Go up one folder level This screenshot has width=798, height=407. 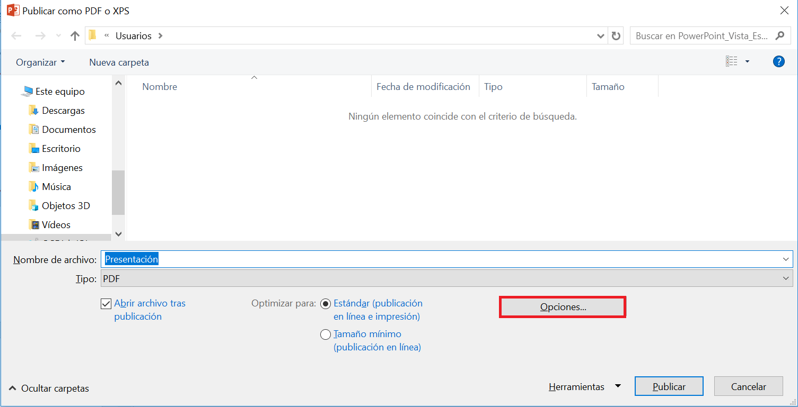click(x=75, y=36)
